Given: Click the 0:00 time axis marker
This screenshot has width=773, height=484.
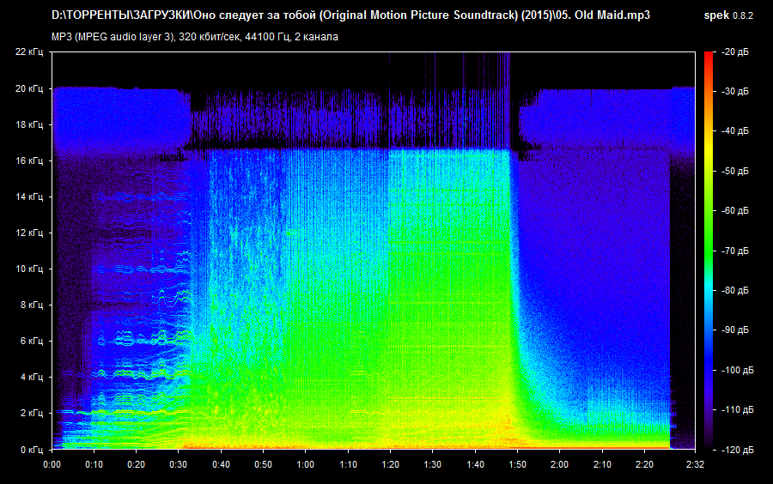Looking at the screenshot, I should click(x=52, y=464).
